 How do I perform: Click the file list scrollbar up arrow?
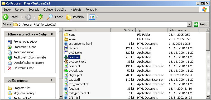(208, 30)
